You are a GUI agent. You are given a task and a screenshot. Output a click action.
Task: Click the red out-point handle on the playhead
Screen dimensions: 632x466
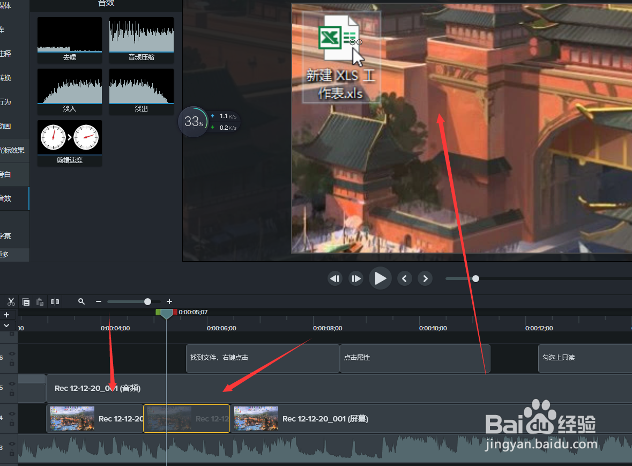click(x=175, y=312)
